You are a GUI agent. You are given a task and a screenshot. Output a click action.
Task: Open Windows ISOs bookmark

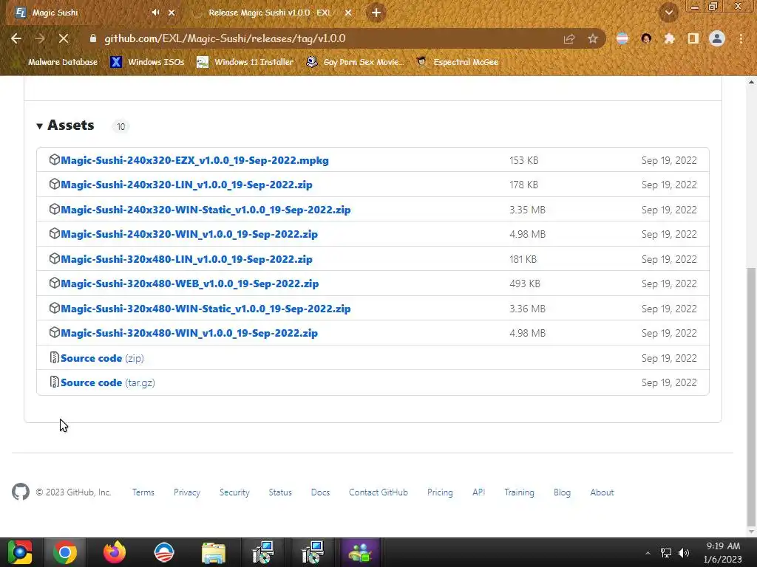147,62
